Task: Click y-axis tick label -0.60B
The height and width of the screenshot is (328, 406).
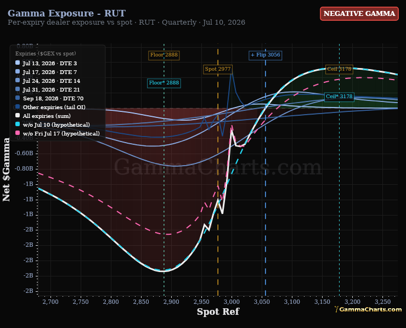Action: pos(24,153)
